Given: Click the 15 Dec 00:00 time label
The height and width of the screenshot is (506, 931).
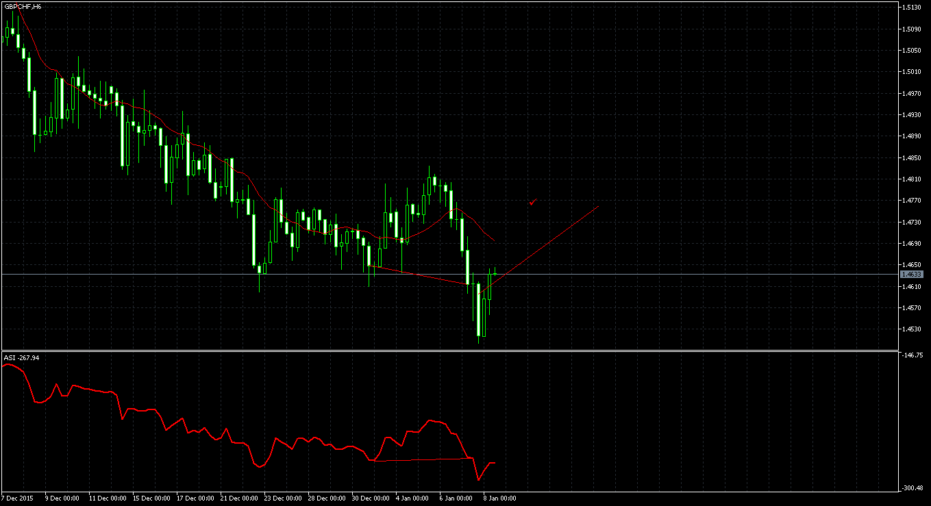Looking at the screenshot, I should point(151,498).
